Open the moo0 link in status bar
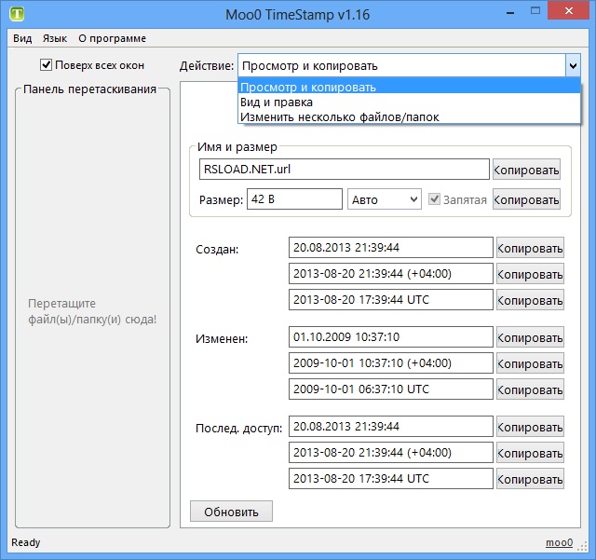 pyautogui.click(x=559, y=542)
